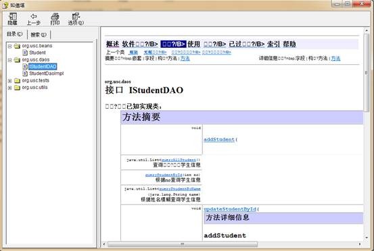Click the IStudentDAO page icon
Image resolution: width=374 pixels, height=251 pixels.
point(25,66)
